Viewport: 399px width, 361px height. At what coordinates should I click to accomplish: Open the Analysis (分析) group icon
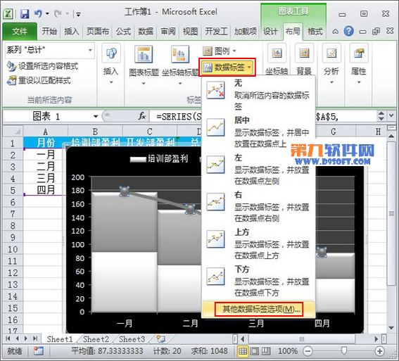331,53
